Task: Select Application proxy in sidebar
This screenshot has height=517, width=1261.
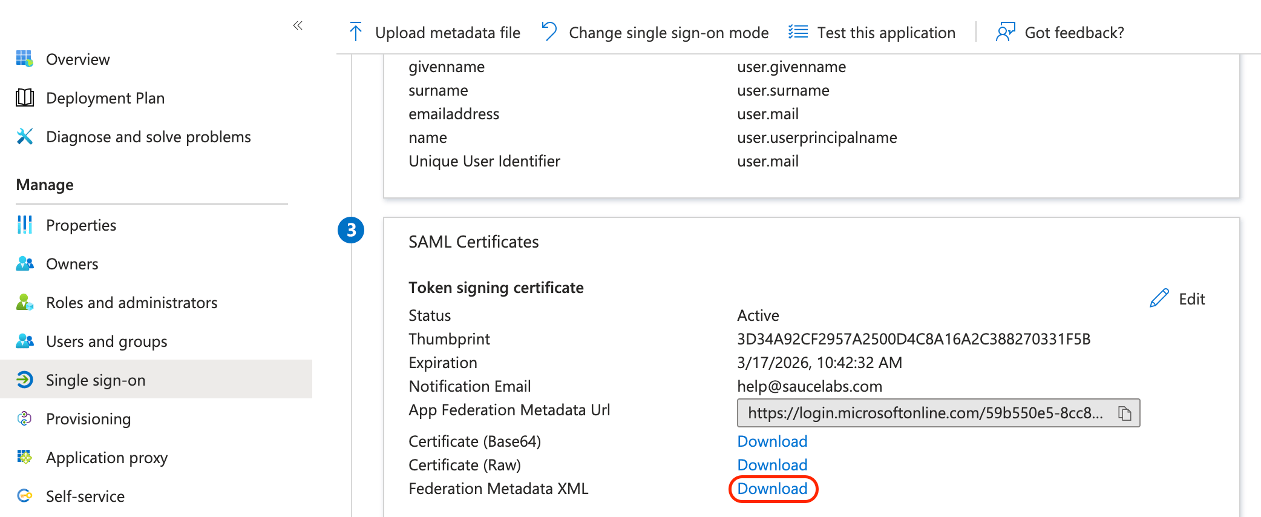Action: point(106,458)
